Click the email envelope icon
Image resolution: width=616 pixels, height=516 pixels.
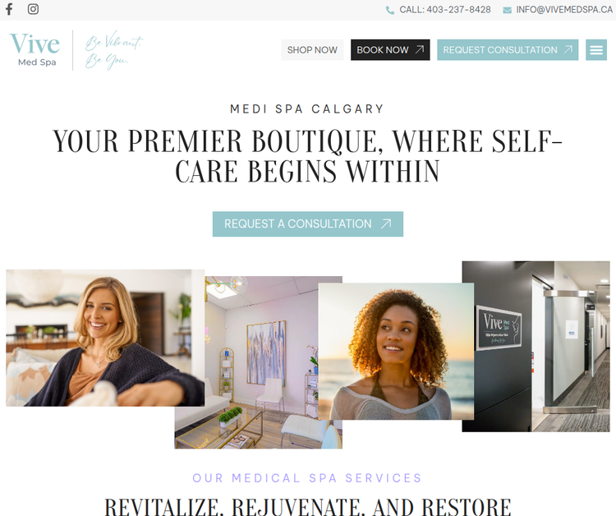[508, 10]
